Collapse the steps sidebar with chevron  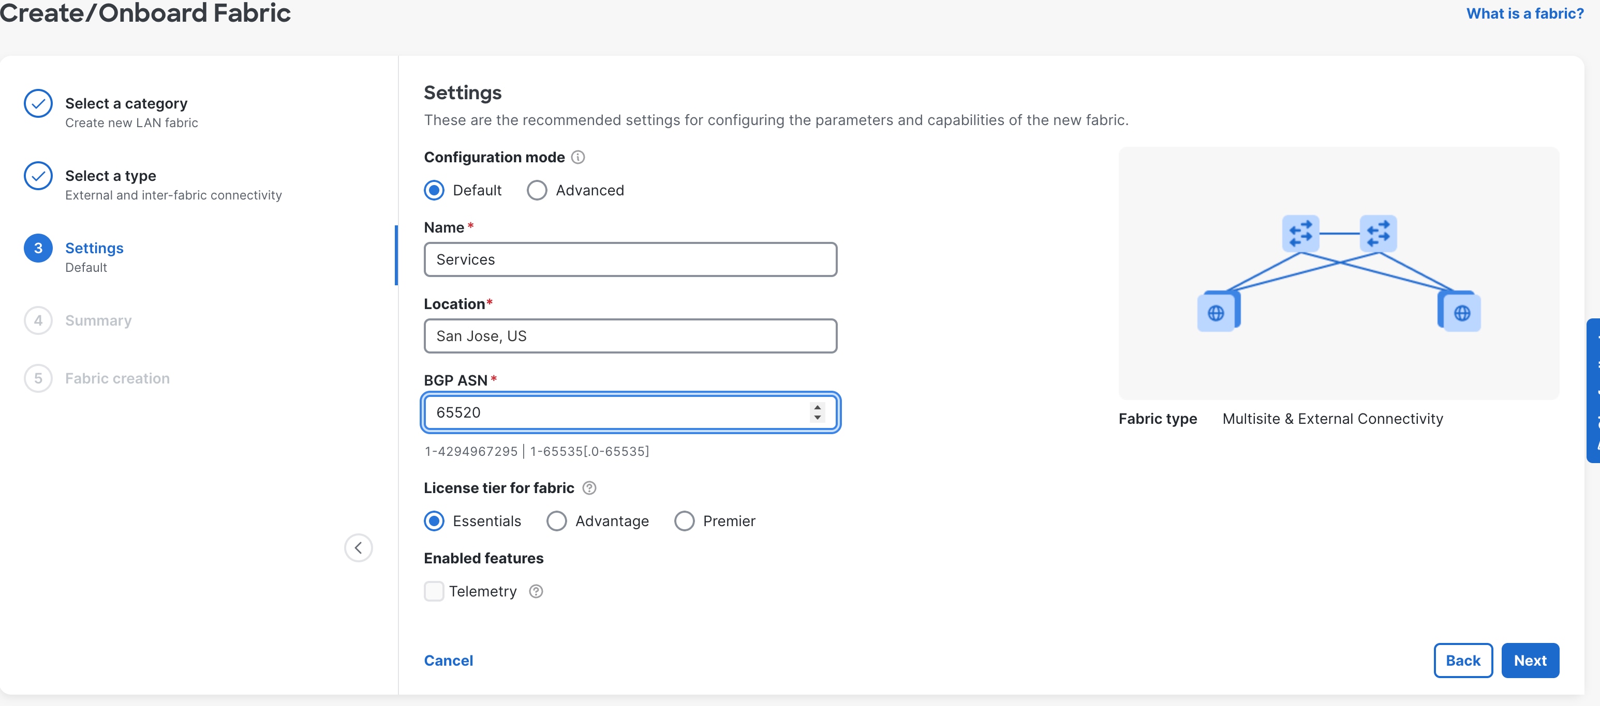(358, 548)
